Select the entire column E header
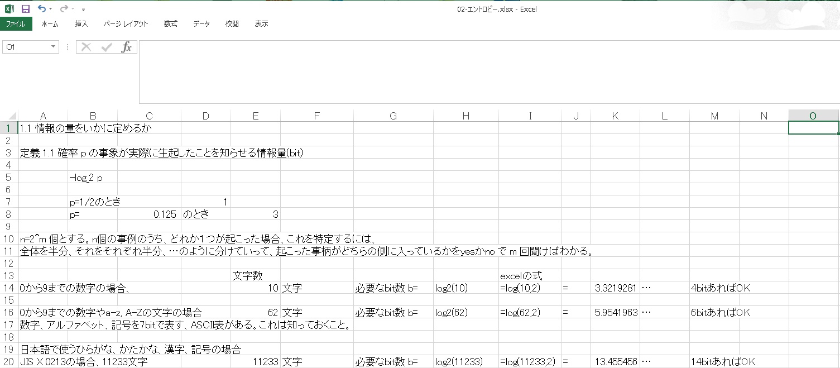Image resolution: width=840 pixels, height=368 pixels. click(256, 116)
